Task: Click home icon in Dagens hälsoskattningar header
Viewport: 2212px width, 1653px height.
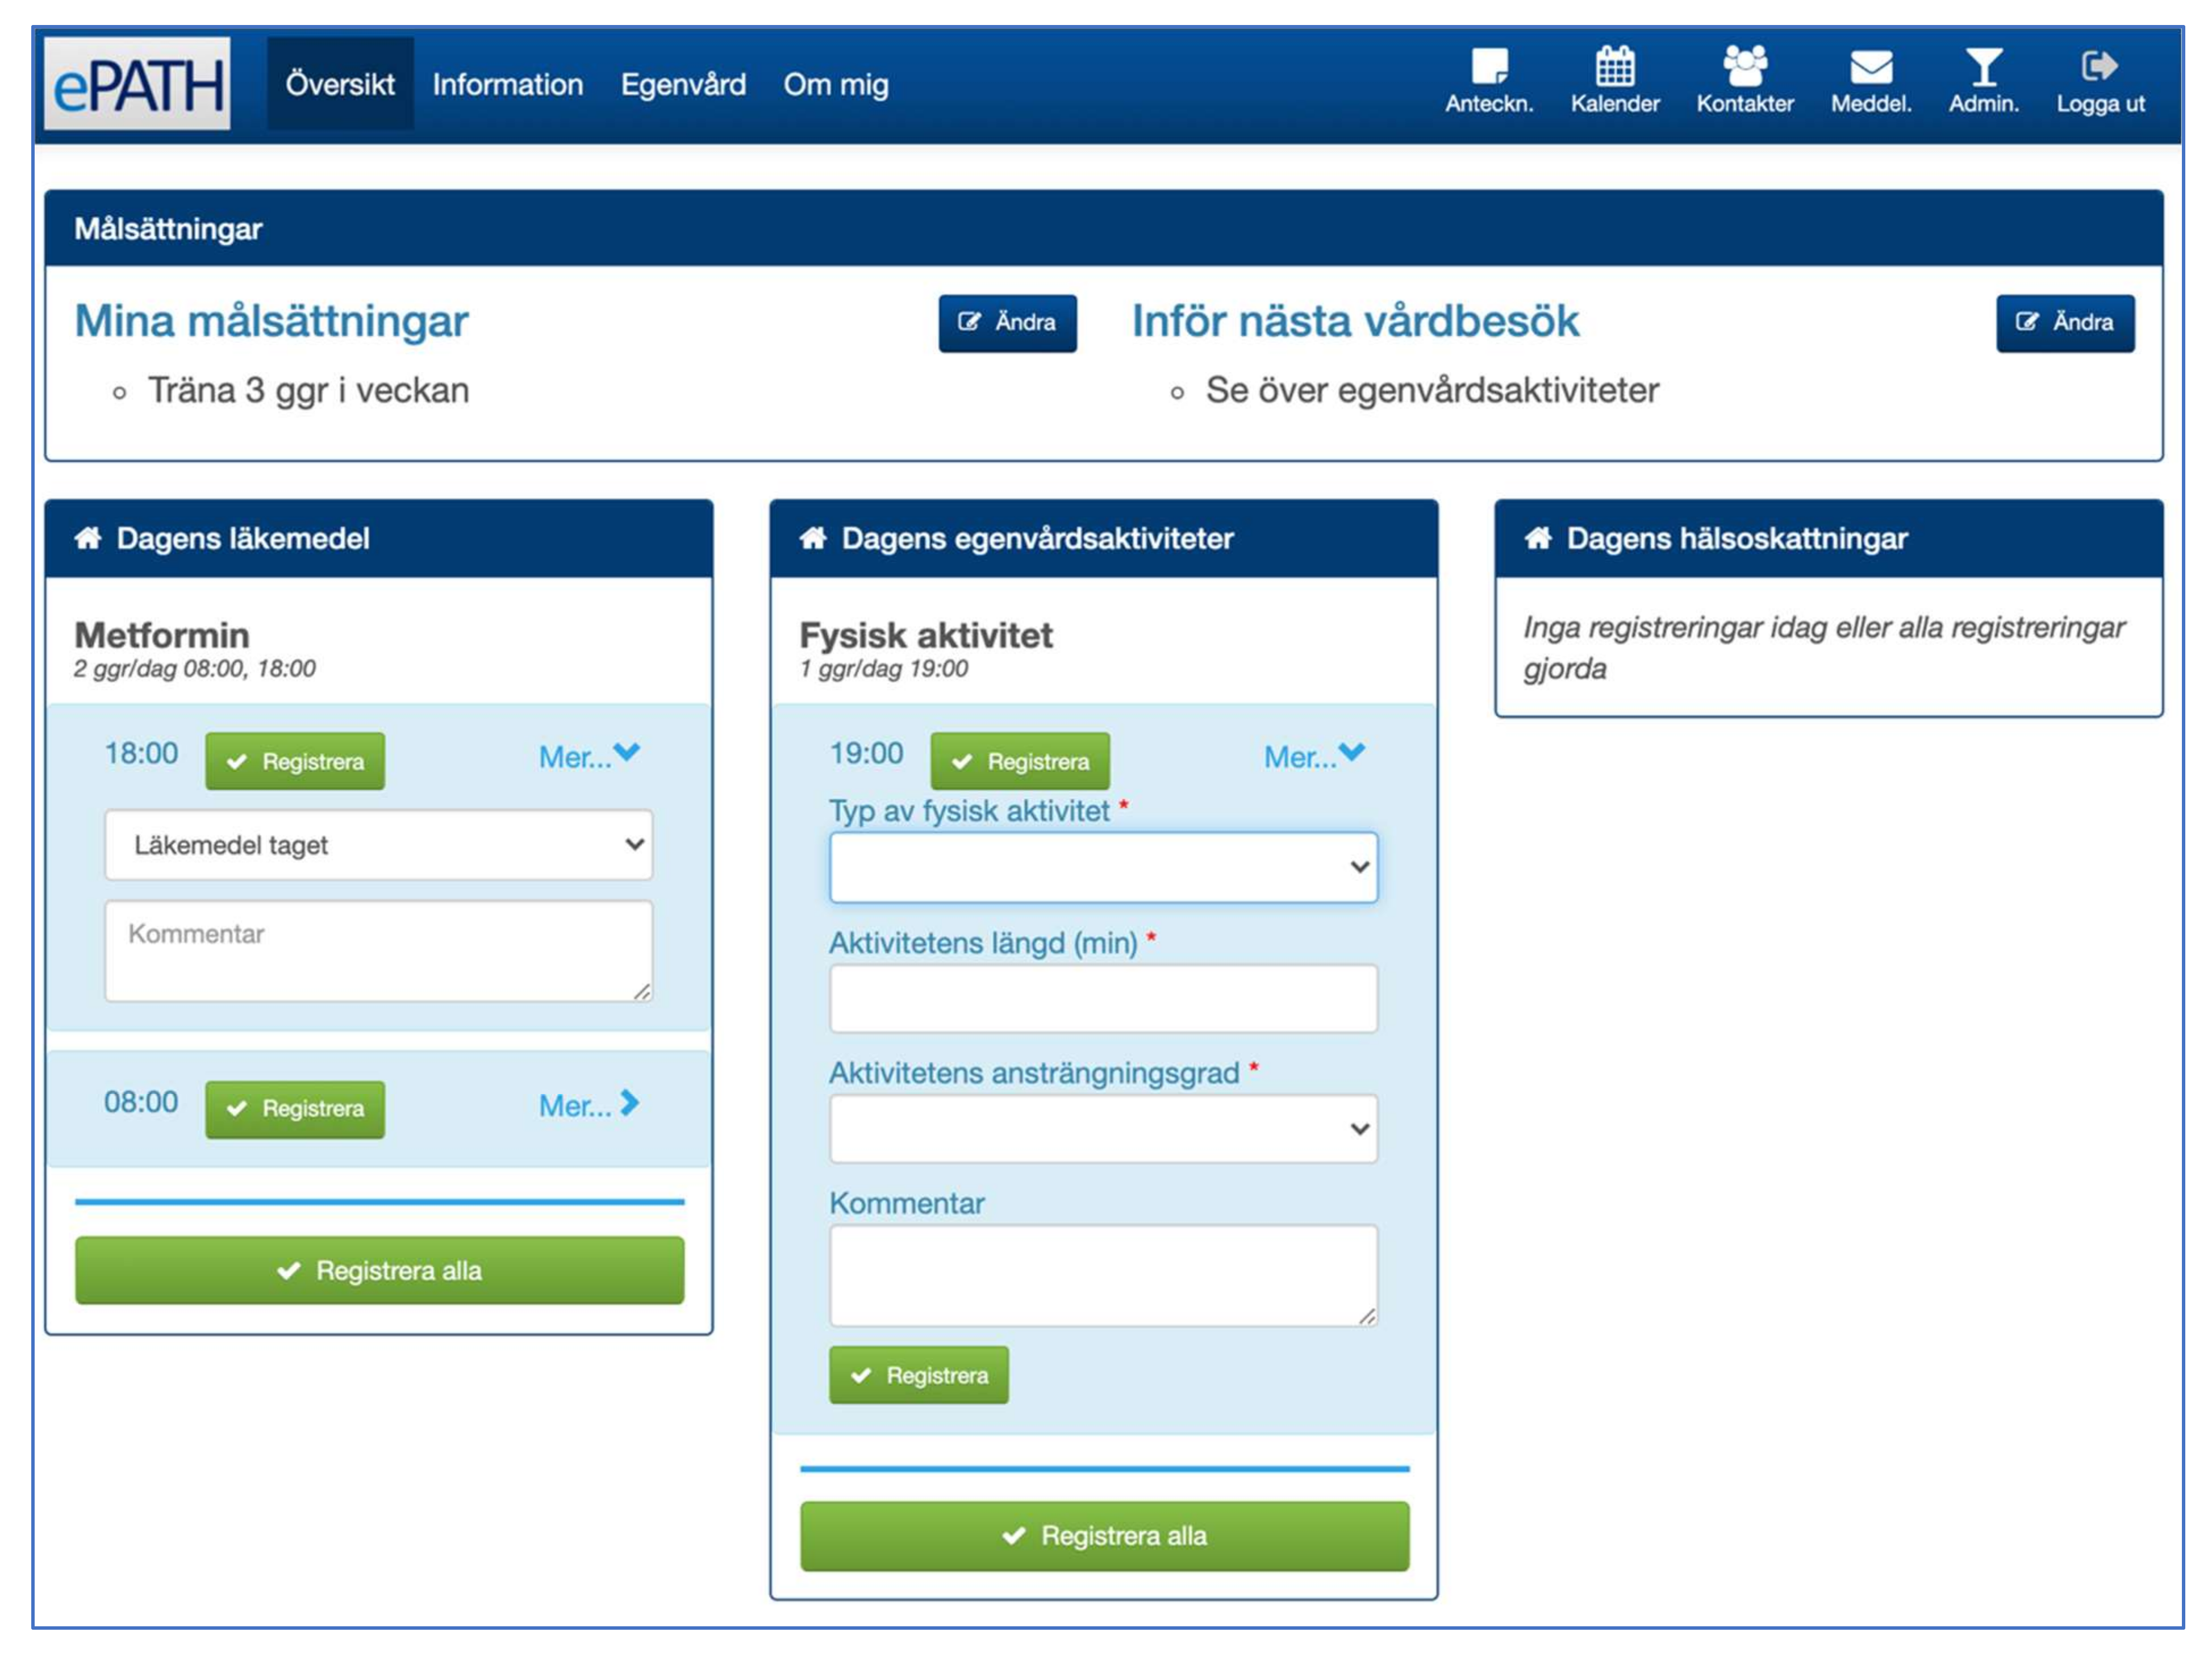Action: pyautogui.click(x=1537, y=539)
